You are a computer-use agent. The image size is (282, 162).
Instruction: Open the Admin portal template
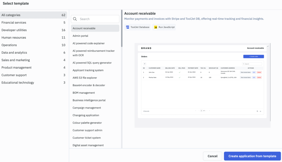81,36
